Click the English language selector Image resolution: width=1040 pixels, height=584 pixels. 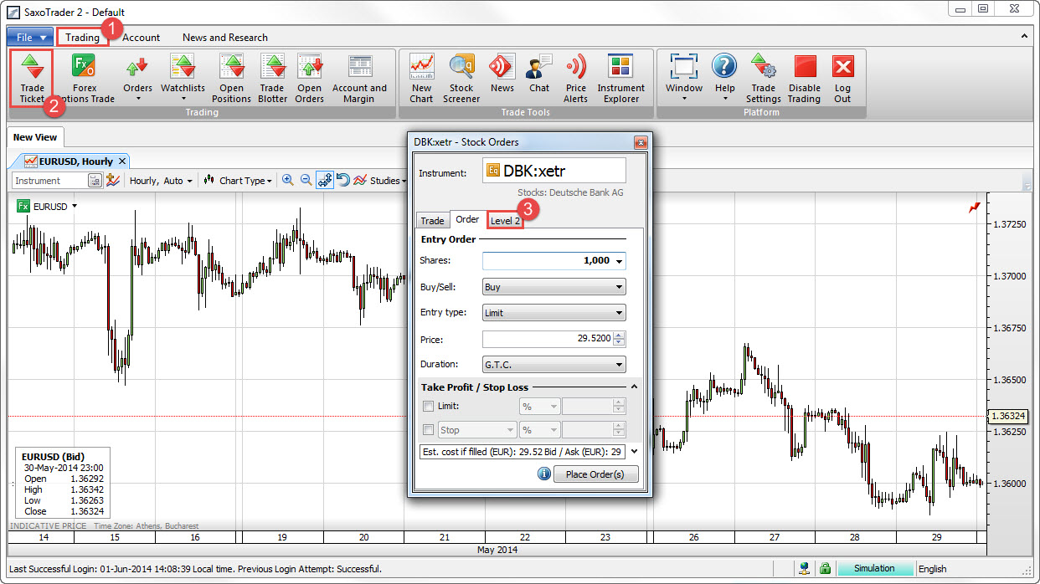point(932,569)
